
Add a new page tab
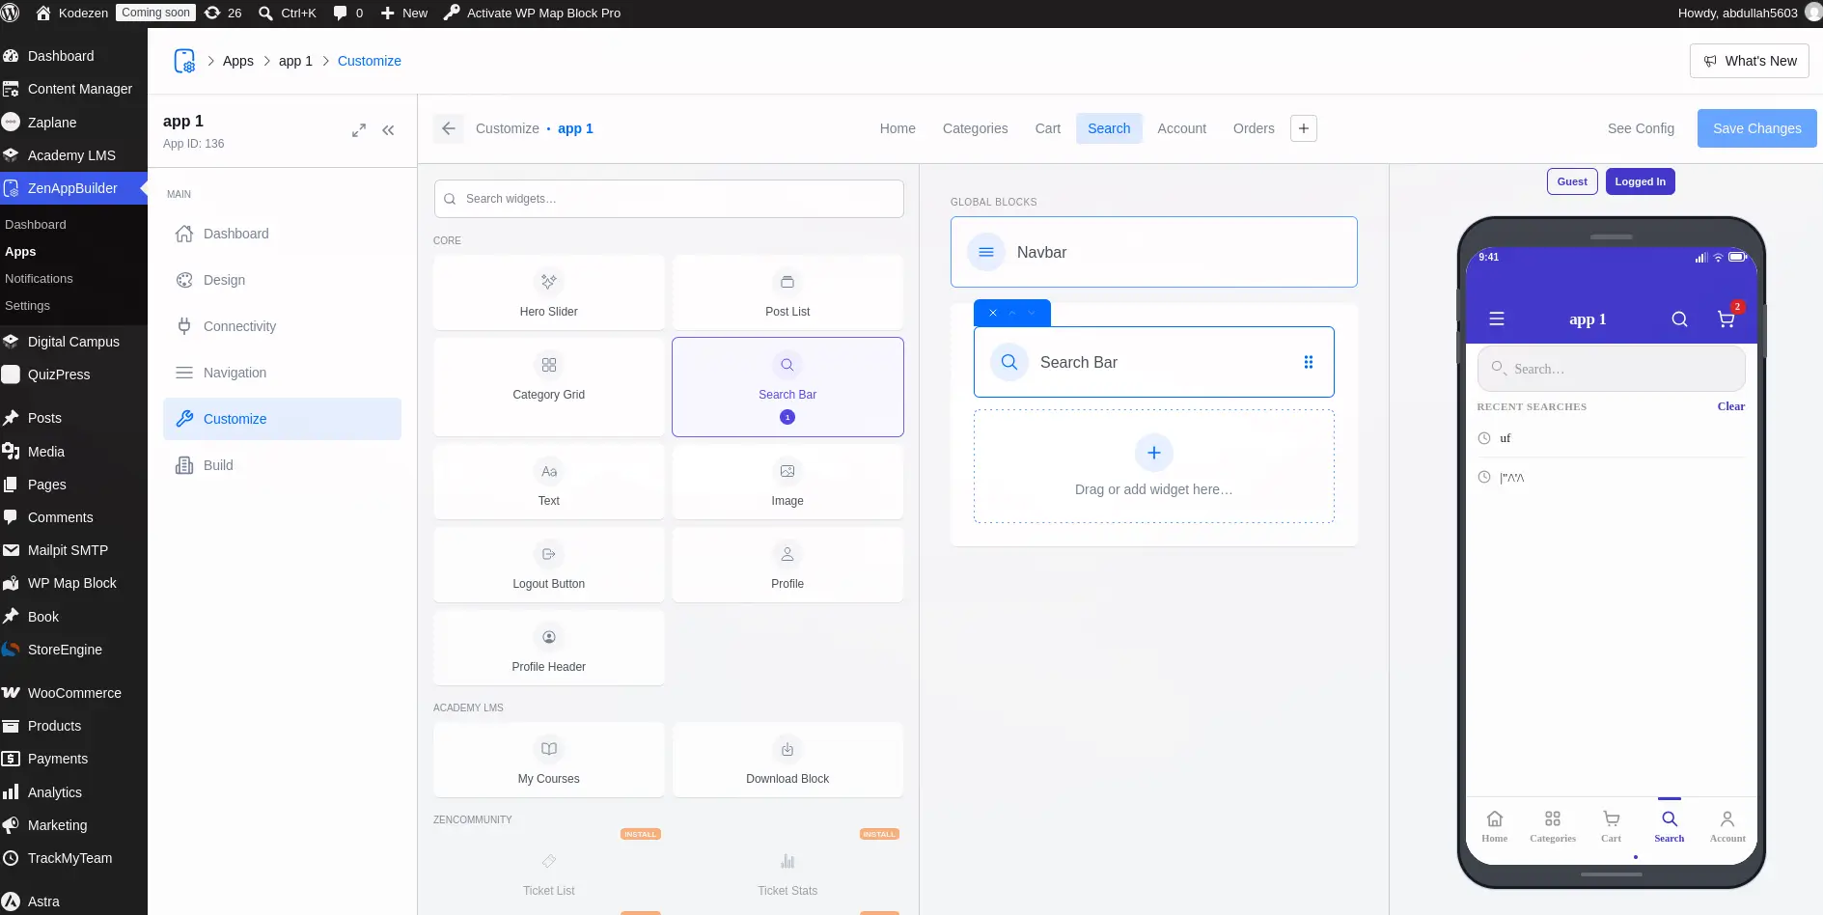[1304, 128]
